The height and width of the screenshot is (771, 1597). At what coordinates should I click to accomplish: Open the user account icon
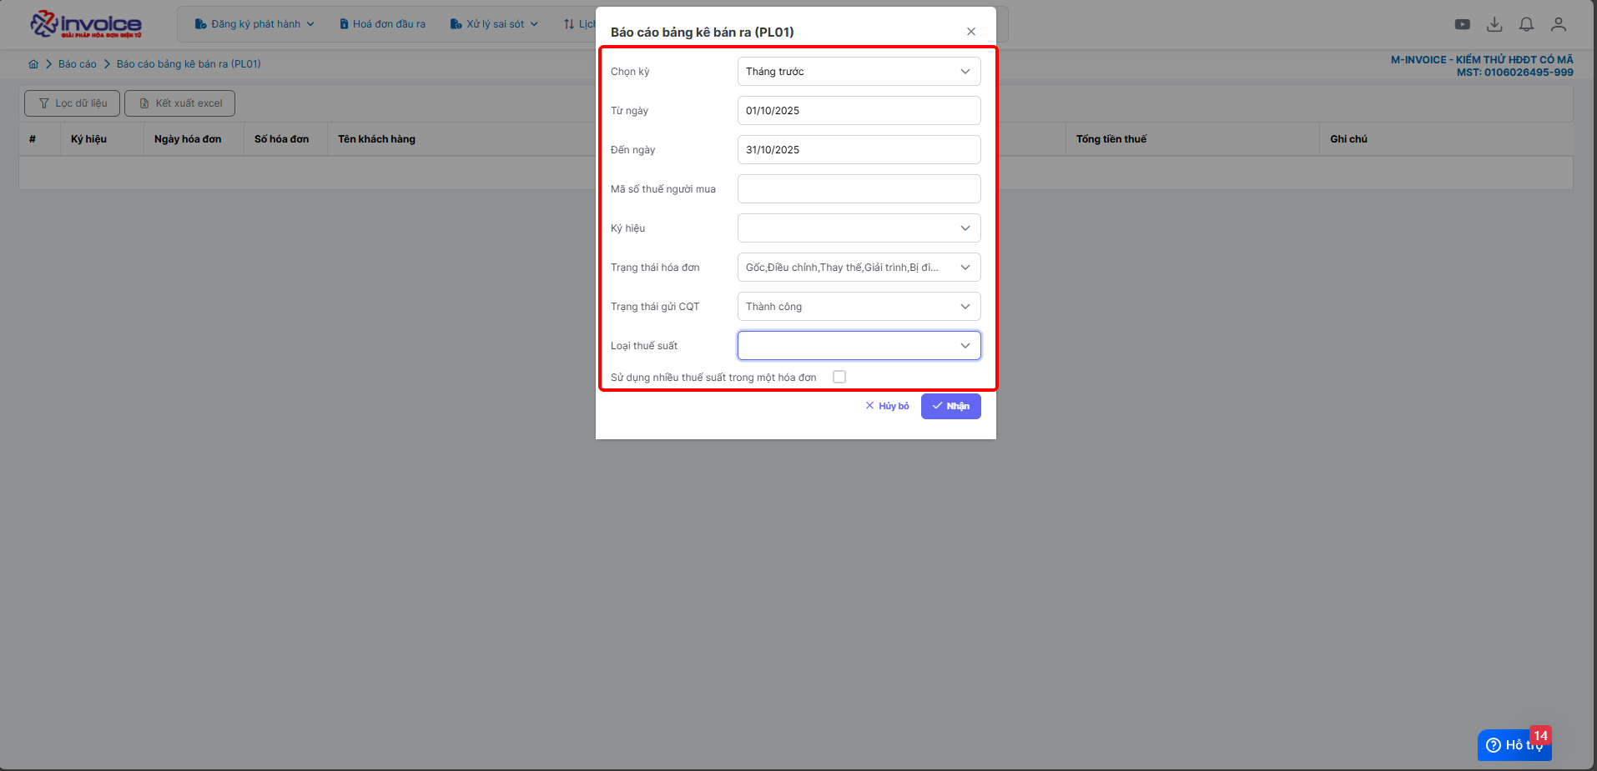pyautogui.click(x=1558, y=24)
